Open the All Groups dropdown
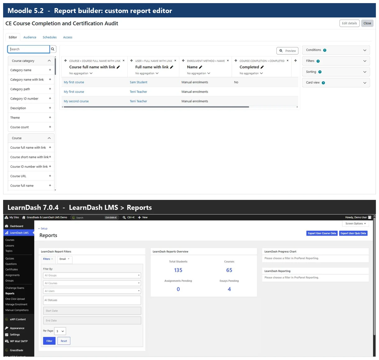 click(92, 275)
